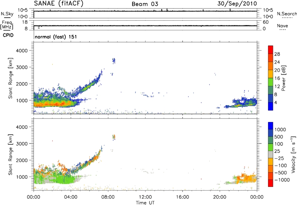Click the 12 dB power scale label

(x=277, y=87)
